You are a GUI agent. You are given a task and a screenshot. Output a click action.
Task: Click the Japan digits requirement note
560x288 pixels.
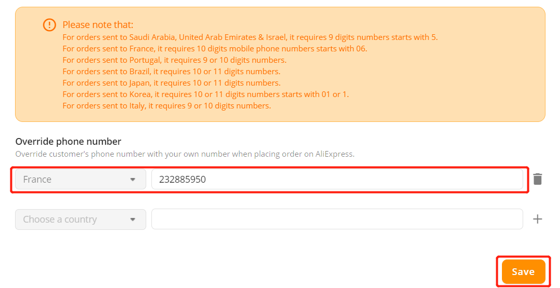pyautogui.click(x=172, y=83)
